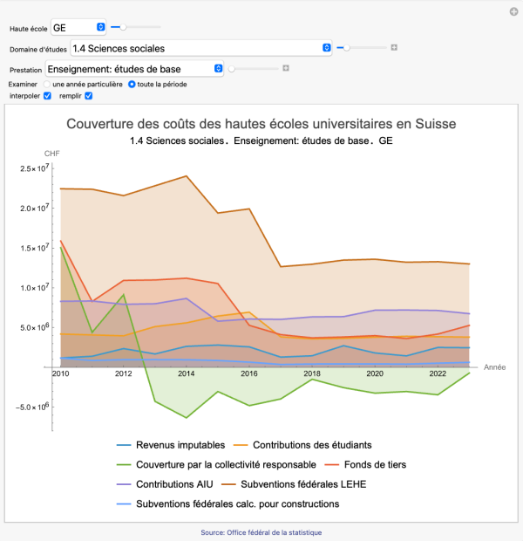Select 'toute la période' radio button
The height and width of the screenshot is (541, 523).
point(132,85)
